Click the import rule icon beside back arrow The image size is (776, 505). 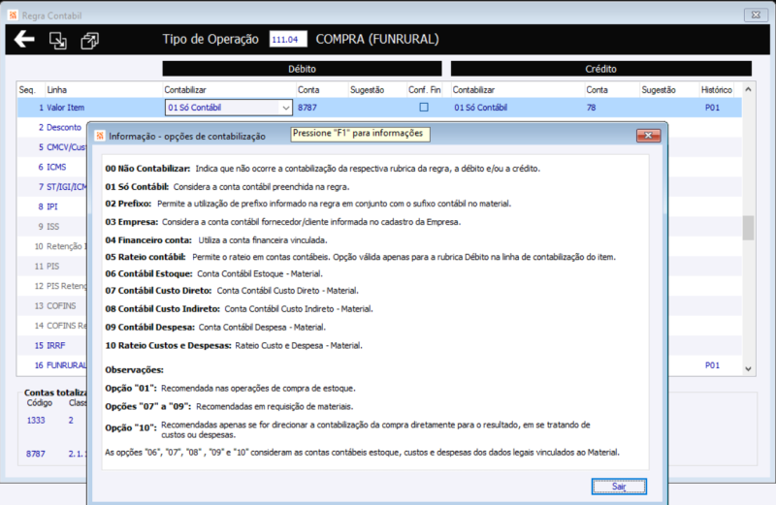(x=58, y=40)
